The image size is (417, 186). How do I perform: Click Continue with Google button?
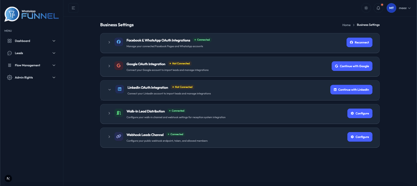coord(352,66)
